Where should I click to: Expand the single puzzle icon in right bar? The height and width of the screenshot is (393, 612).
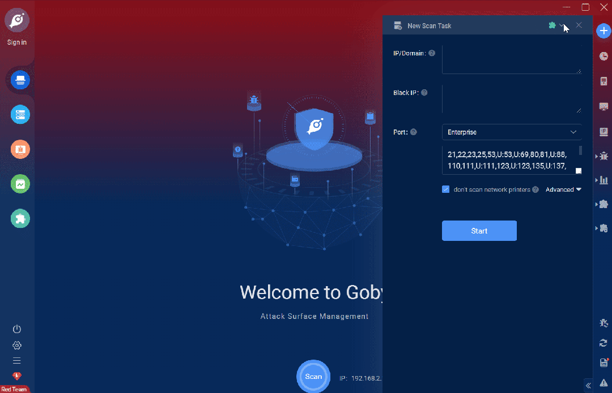coord(602,204)
